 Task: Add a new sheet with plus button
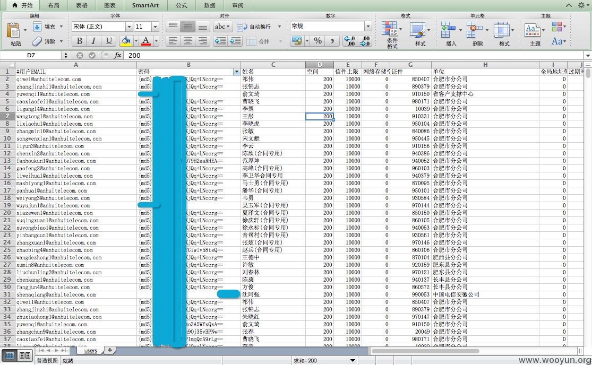[x=109, y=350]
